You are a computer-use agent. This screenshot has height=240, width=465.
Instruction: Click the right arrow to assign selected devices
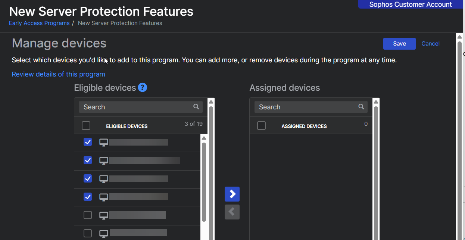point(232,194)
